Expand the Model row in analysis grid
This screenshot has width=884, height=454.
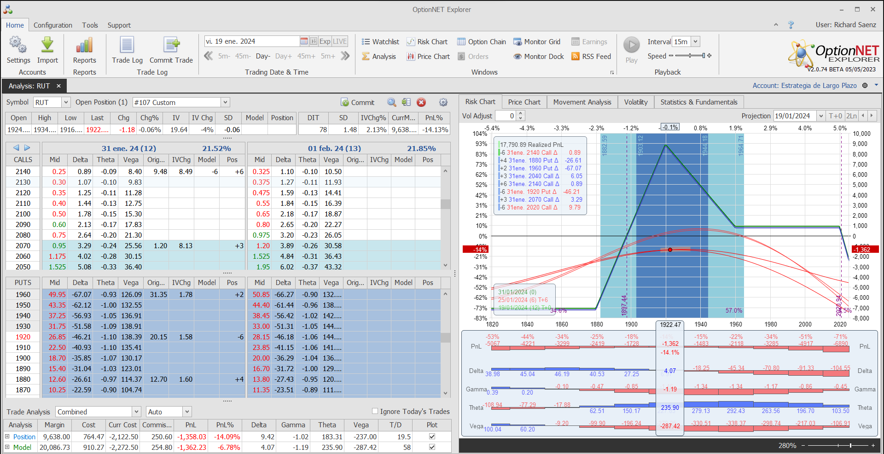(7, 447)
